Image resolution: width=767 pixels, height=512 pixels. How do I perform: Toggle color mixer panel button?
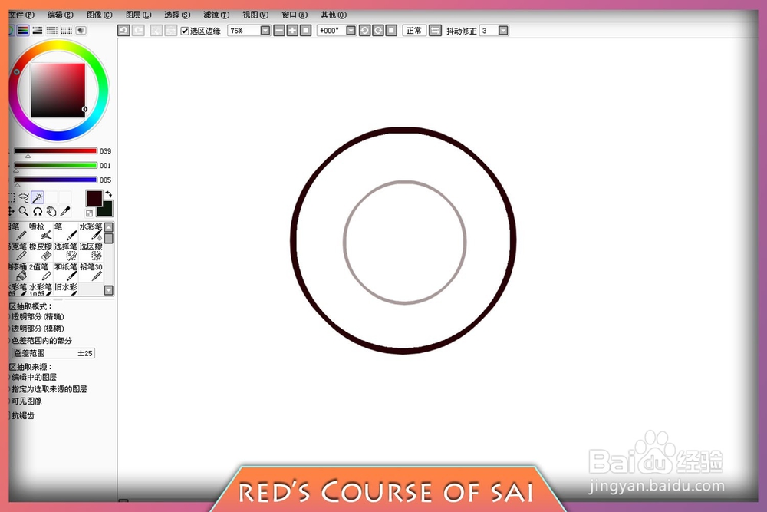52,31
